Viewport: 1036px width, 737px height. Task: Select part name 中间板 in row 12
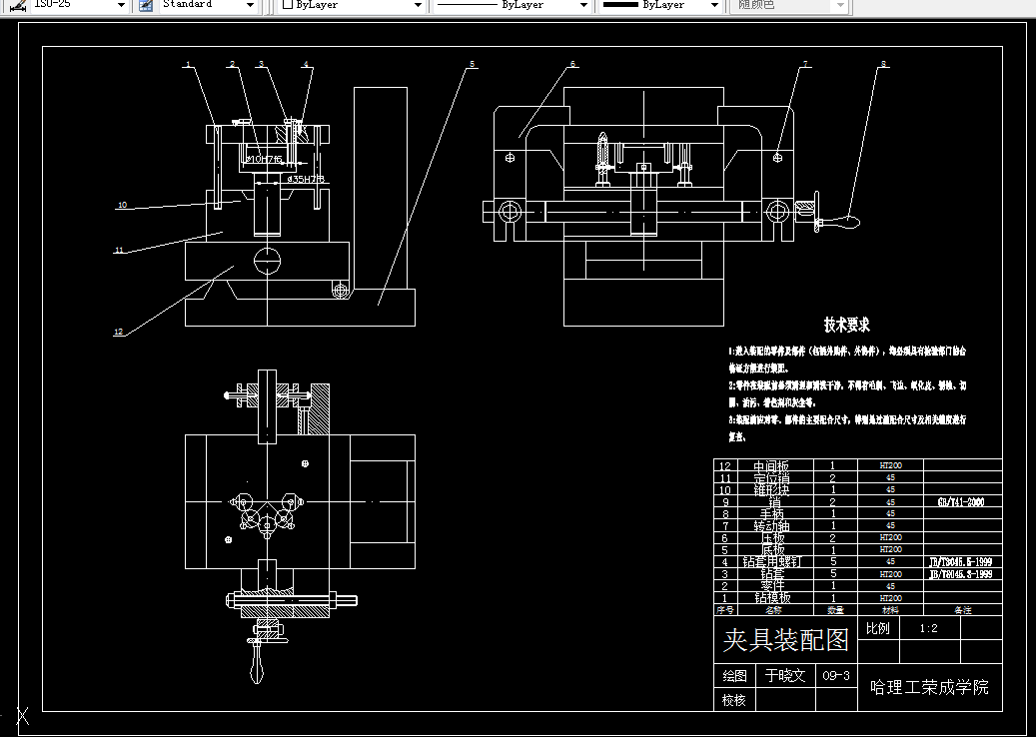tap(771, 466)
